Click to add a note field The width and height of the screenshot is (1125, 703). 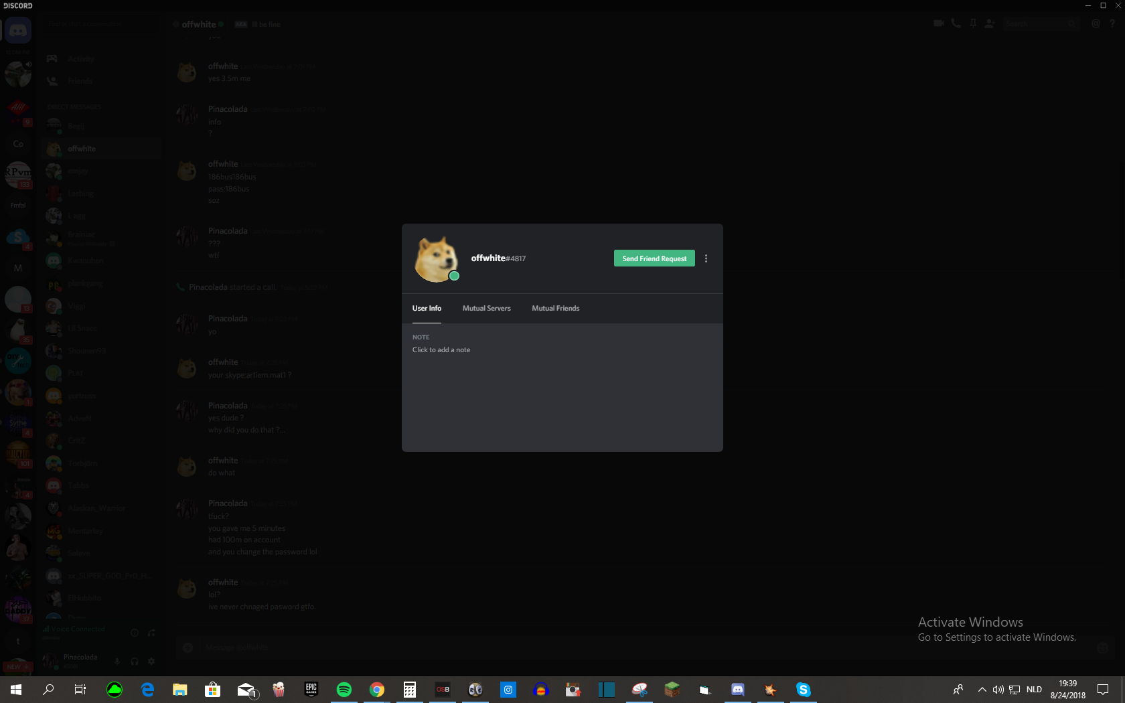[x=441, y=349]
